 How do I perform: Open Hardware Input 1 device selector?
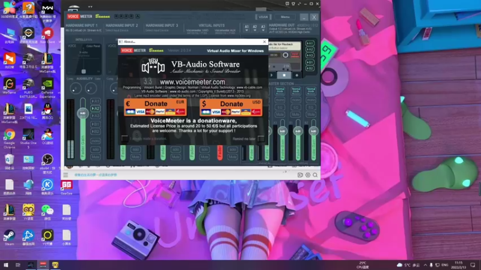[x=84, y=31]
